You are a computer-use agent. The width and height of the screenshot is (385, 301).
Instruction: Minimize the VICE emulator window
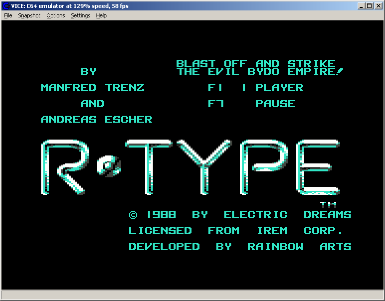pyautogui.click(x=361, y=6)
